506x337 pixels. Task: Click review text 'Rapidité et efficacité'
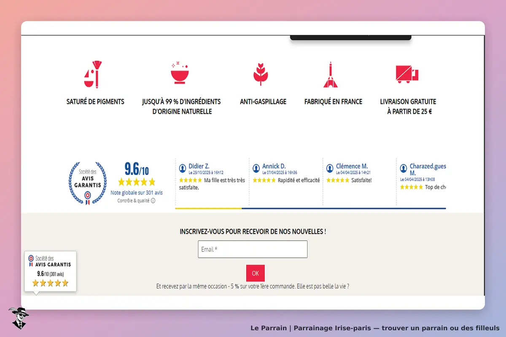(x=299, y=180)
